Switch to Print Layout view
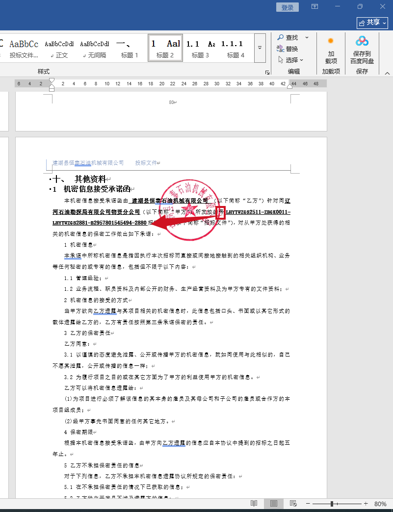The width and height of the screenshot is (393, 512). coord(274,504)
